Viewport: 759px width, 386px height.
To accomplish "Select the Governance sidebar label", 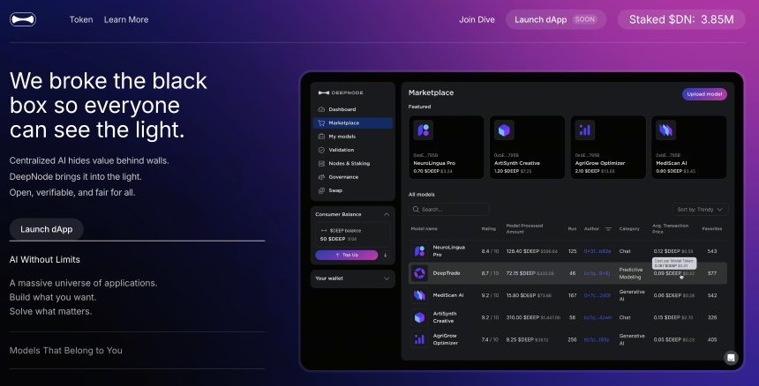I will point(343,177).
